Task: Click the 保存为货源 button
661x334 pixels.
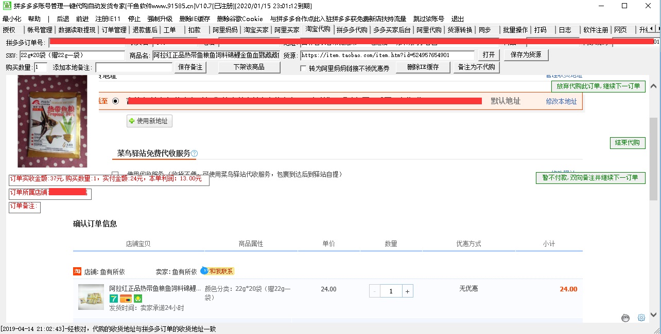Action: pos(526,55)
